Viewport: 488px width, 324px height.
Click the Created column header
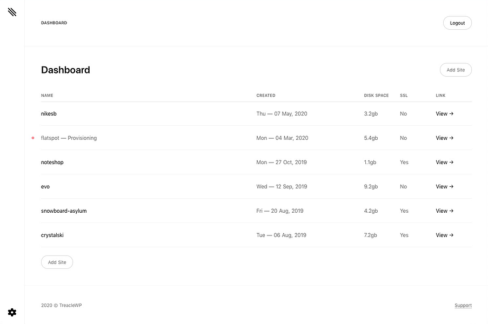click(266, 96)
